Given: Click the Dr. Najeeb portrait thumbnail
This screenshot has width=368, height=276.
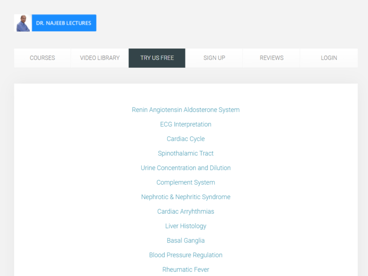Looking at the screenshot, I should (23, 23).
